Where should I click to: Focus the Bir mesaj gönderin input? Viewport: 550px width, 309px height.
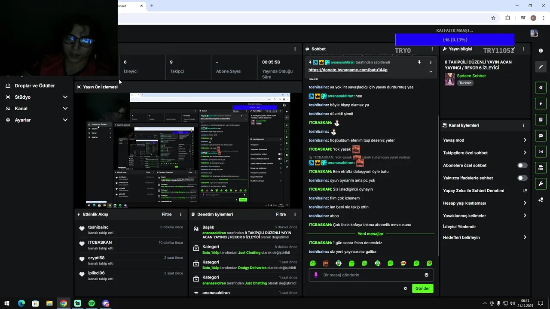(371, 275)
